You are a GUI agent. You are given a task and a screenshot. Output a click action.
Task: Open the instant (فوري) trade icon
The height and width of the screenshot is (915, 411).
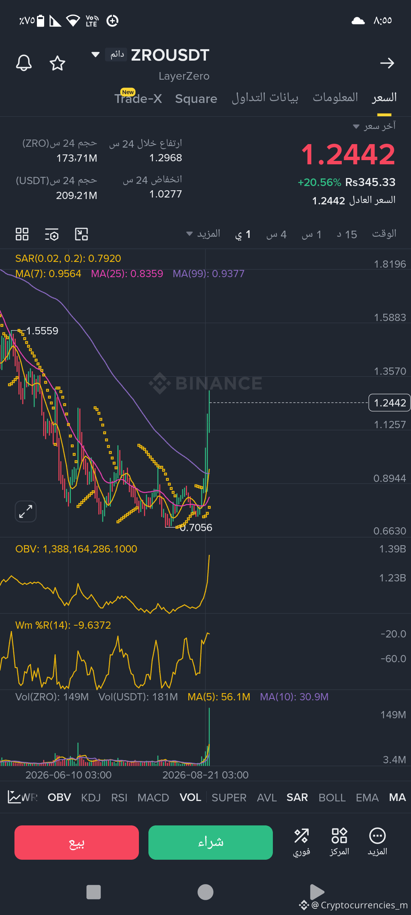[x=301, y=843]
